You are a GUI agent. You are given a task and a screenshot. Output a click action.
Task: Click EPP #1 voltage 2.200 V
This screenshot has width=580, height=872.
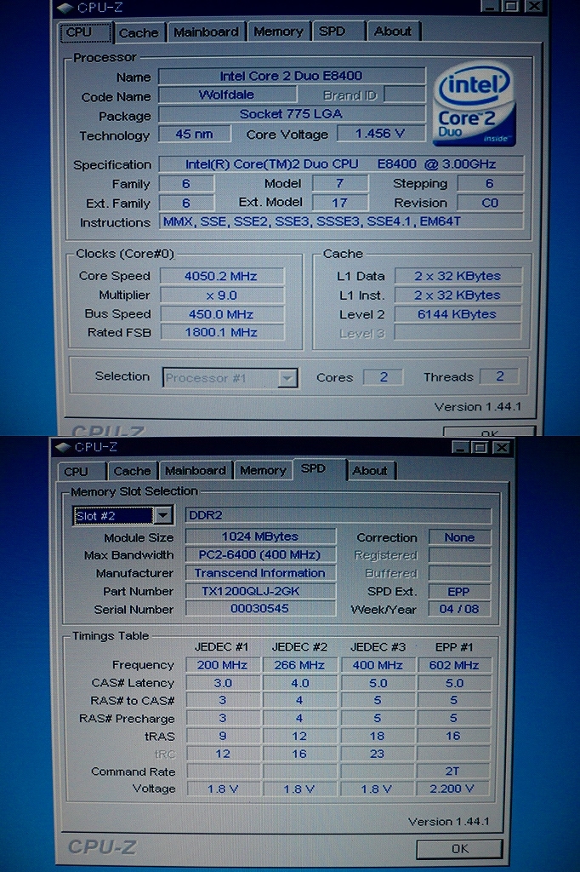452,789
